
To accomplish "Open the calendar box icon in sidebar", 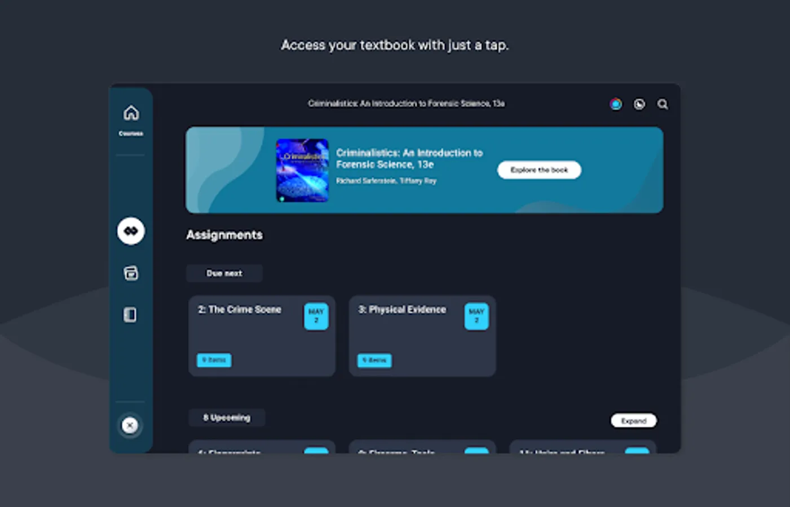I will tap(131, 273).
